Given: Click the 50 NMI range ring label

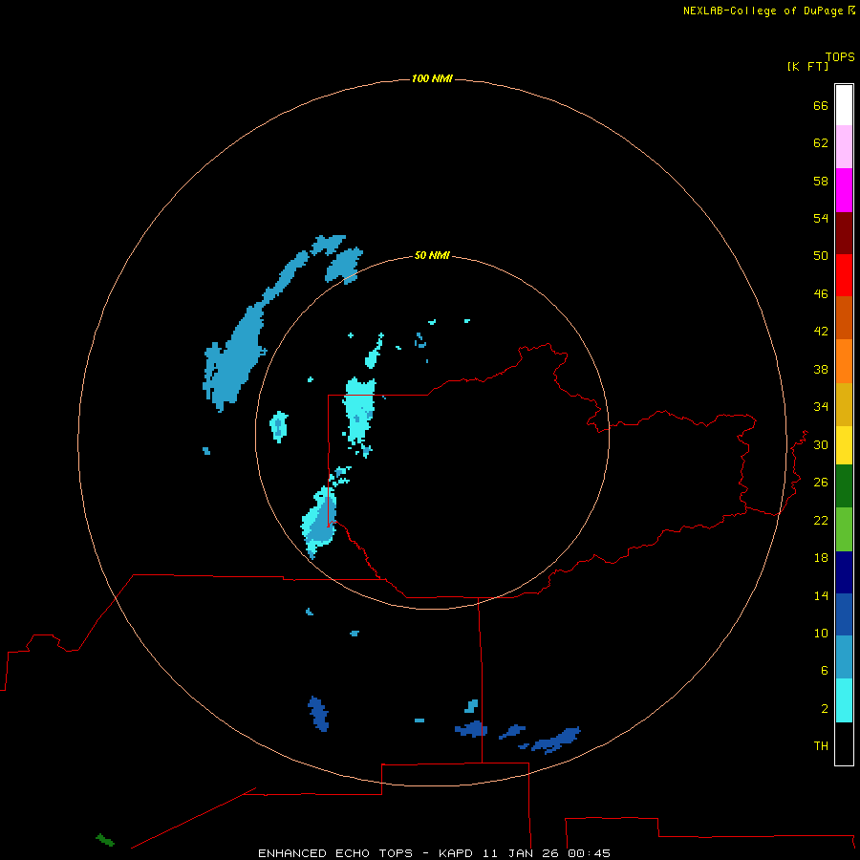Looking at the screenshot, I should pos(432,255).
